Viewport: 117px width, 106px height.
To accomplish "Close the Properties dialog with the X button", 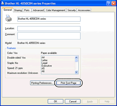I will (x=113, y=4).
